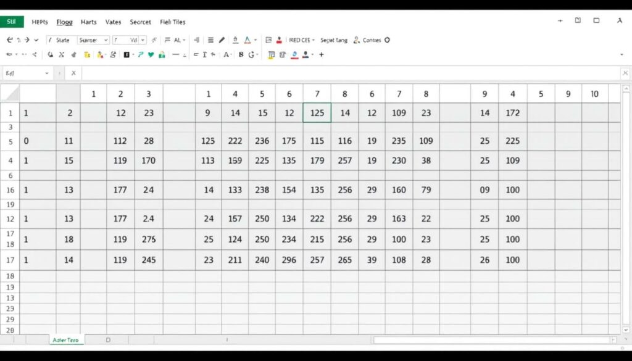632x361 pixels.
Task: Click row header 16
Action: 10,190
